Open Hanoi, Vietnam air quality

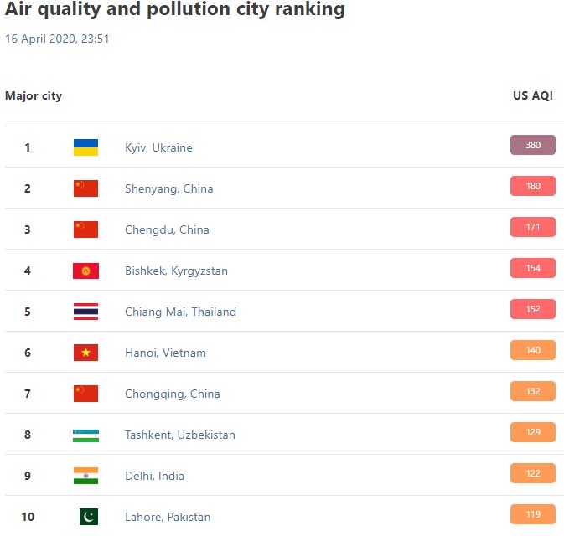click(165, 353)
